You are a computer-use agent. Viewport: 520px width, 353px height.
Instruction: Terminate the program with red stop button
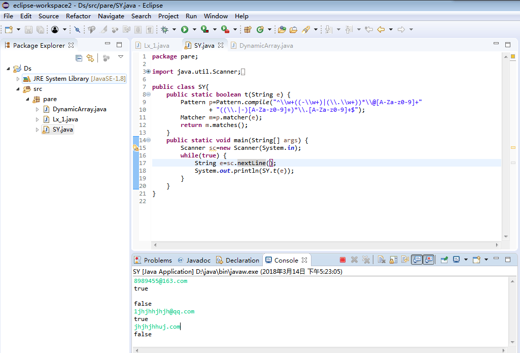pos(342,260)
